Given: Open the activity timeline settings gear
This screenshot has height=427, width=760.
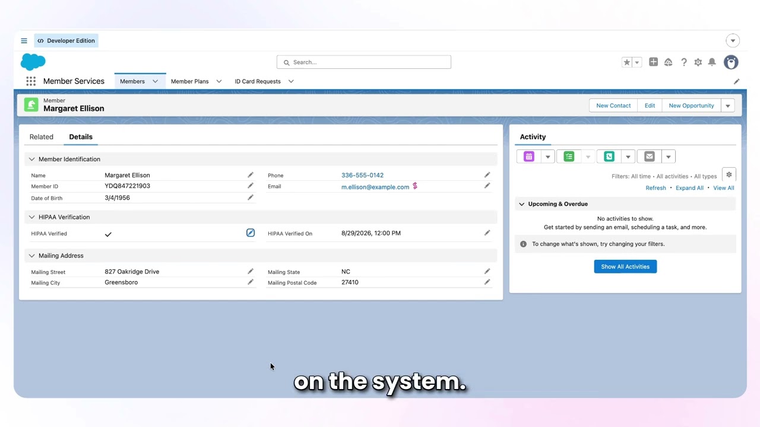Looking at the screenshot, I should click(729, 175).
